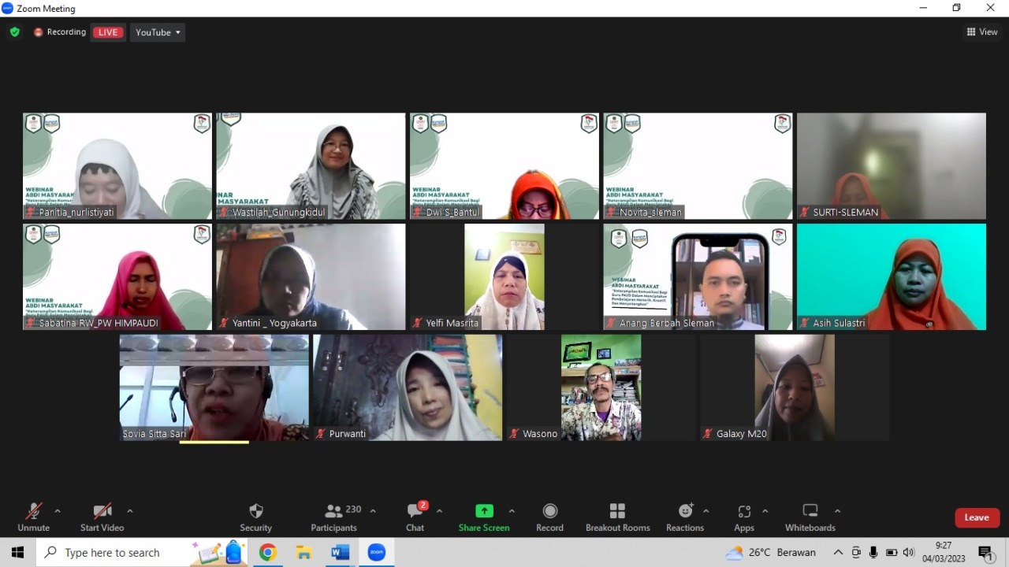Screen dimensions: 1009x567
Task: Click the Windows Start button
Action: pos(17,553)
